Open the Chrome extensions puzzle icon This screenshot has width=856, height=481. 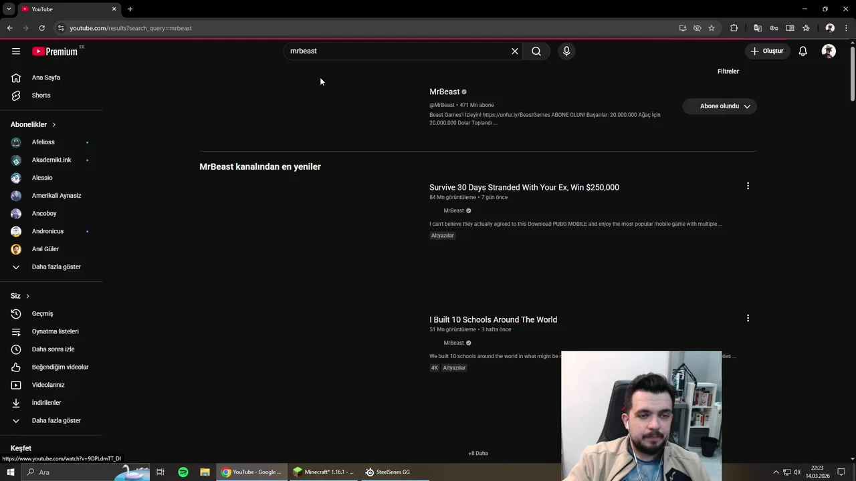pyautogui.click(x=734, y=28)
